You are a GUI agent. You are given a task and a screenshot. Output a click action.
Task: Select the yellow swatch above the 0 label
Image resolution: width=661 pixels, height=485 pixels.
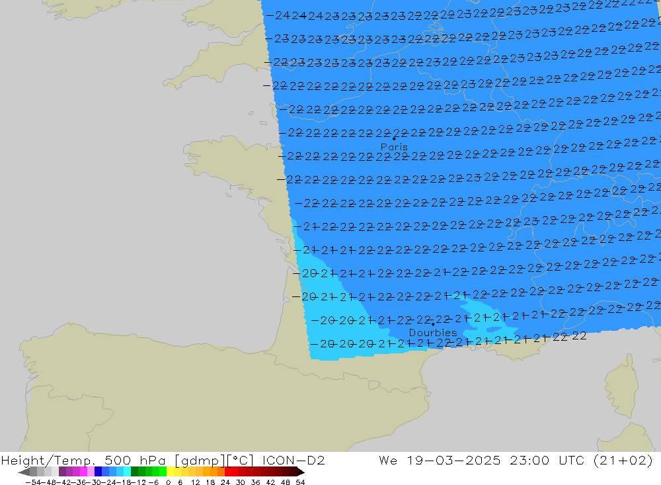pos(171,472)
